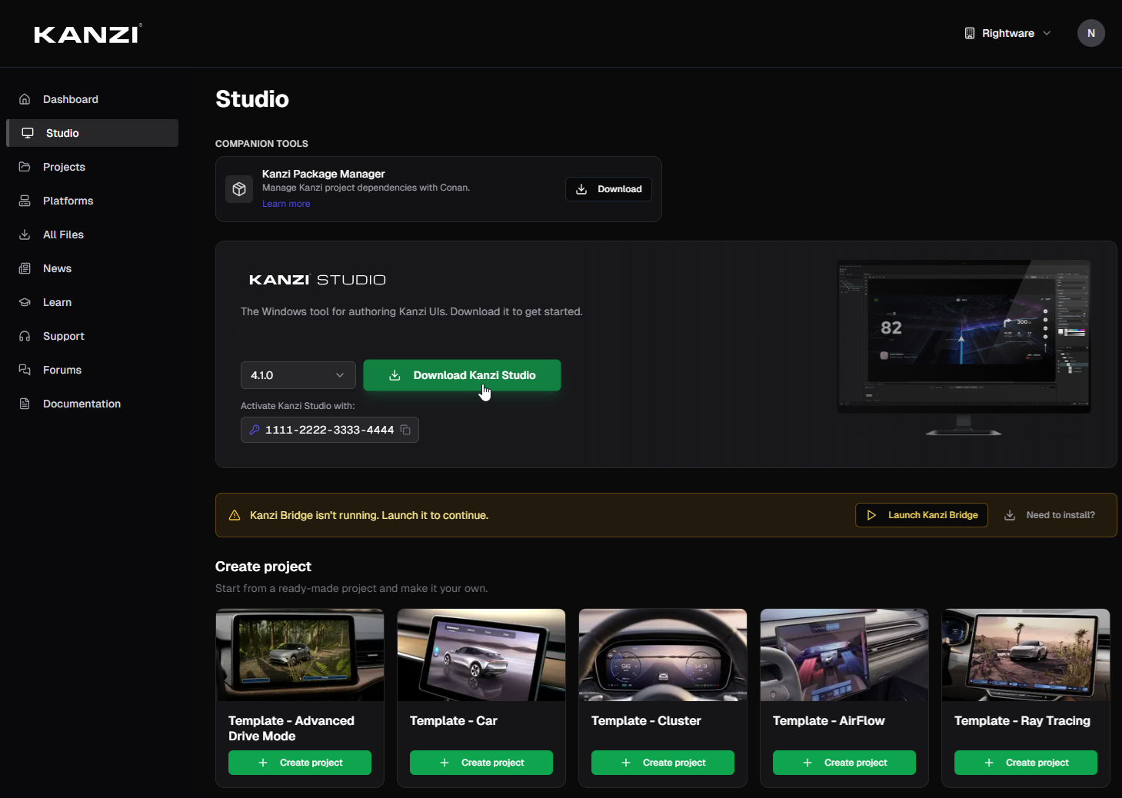
Task: Click the Create project heading
Action: click(263, 567)
